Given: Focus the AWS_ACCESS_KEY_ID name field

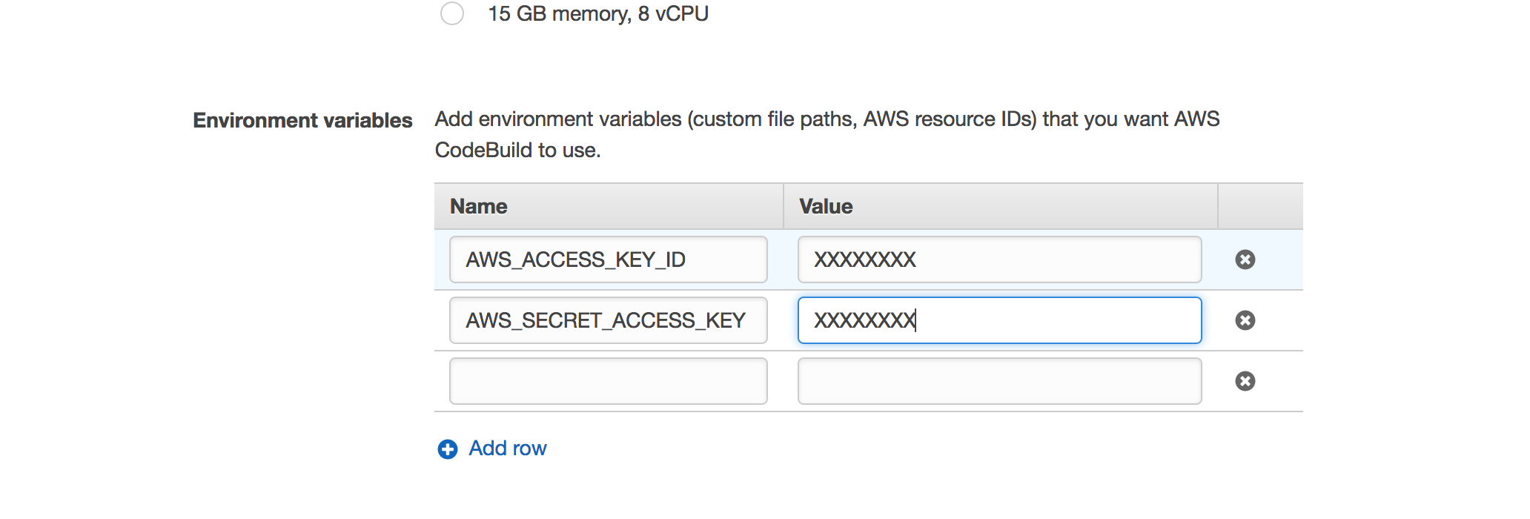Looking at the screenshot, I should (608, 259).
